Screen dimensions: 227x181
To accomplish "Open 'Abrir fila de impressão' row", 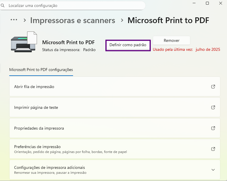I will pos(115,87).
